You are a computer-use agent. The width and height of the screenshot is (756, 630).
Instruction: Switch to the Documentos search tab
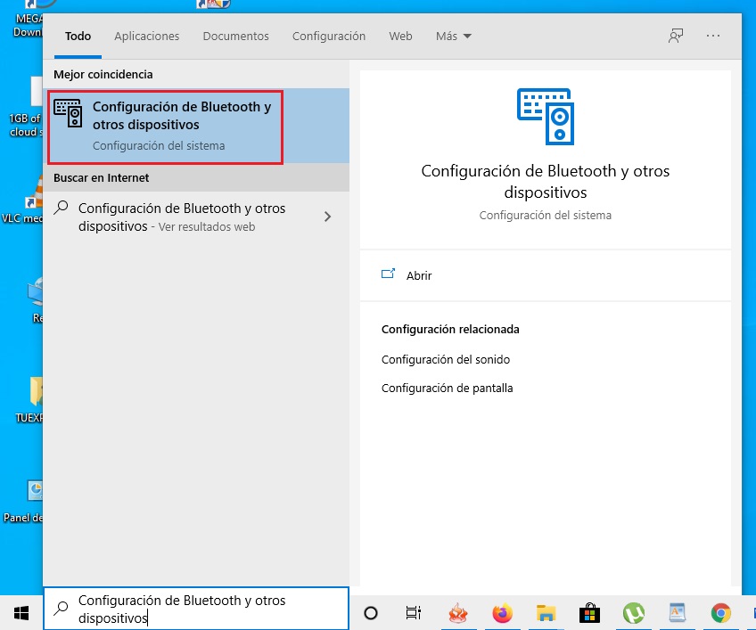[235, 37]
